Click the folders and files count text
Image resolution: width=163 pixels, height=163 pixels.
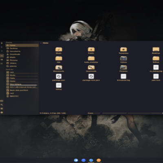point(53,113)
